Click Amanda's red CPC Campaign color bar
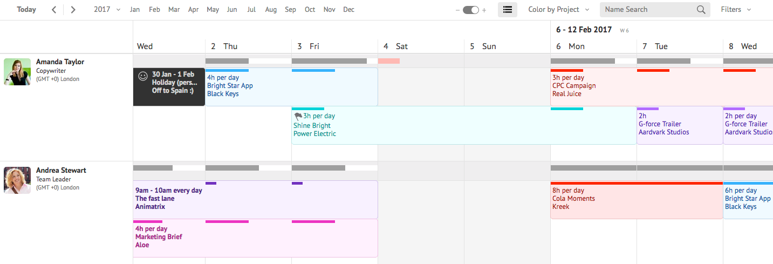Image resolution: width=773 pixels, height=264 pixels. [x=566, y=70]
